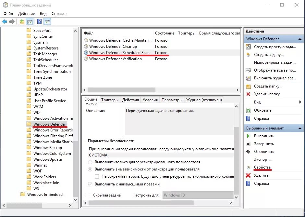Viewport: 305px width, 217px height.
Task: Click the Триггеры column header in task list
Action: (x=187, y=33)
